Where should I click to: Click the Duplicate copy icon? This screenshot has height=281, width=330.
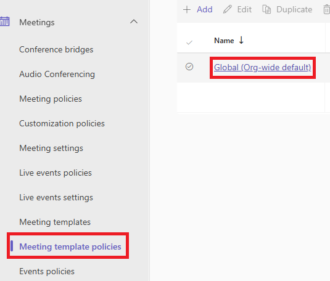click(266, 10)
